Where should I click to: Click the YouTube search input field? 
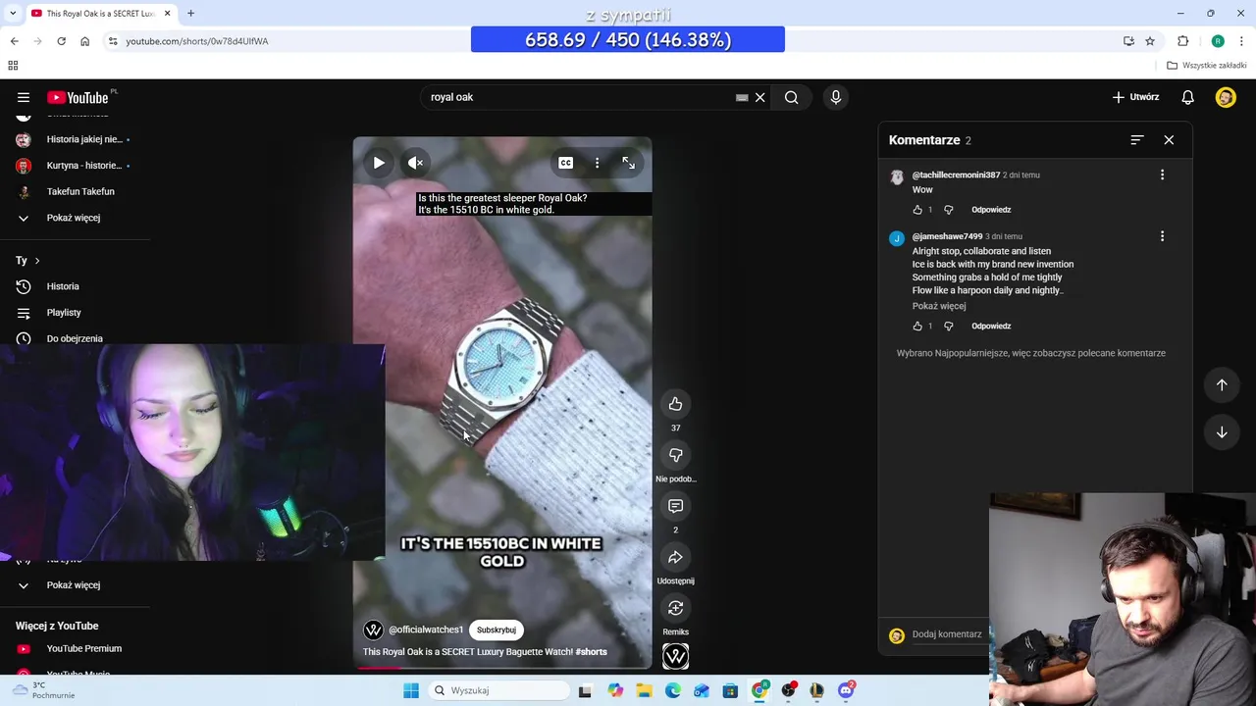(579, 97)
